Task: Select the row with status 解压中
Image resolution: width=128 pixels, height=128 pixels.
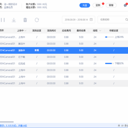Action: [64, 44]
